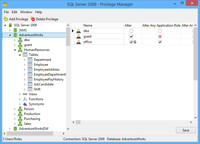This screenshot has width=200, height=144.
Task: Select the guest row name cell
Action: click(103, 36)
